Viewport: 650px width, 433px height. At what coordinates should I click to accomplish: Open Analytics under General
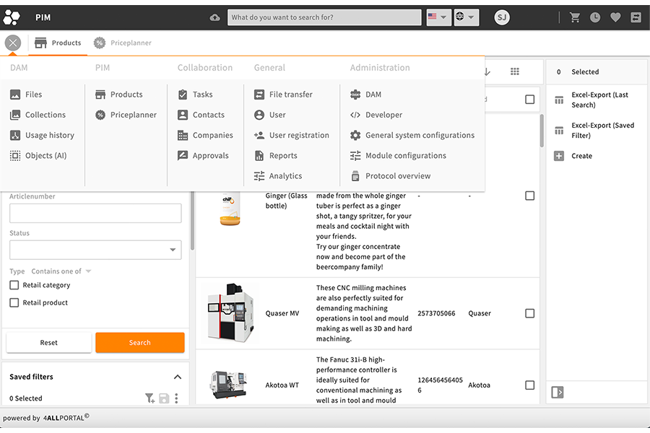pos(278,175)
